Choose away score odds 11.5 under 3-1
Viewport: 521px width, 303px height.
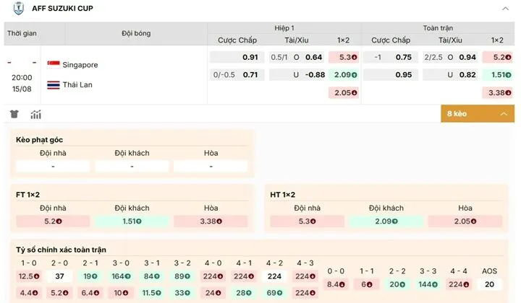(151, 293)
